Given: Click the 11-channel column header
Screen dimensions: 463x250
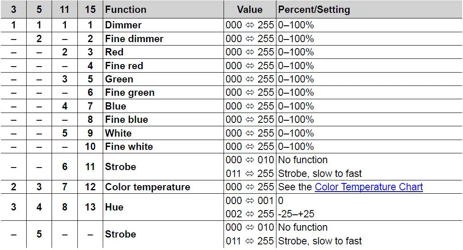Looking at the screenshot, I should click(64, 9).
